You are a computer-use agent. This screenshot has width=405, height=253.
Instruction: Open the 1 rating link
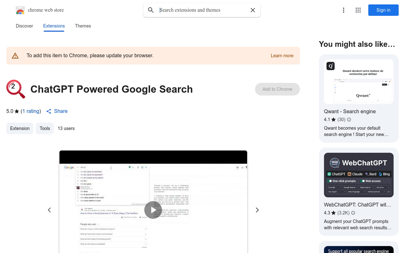(x=31, y=111)
